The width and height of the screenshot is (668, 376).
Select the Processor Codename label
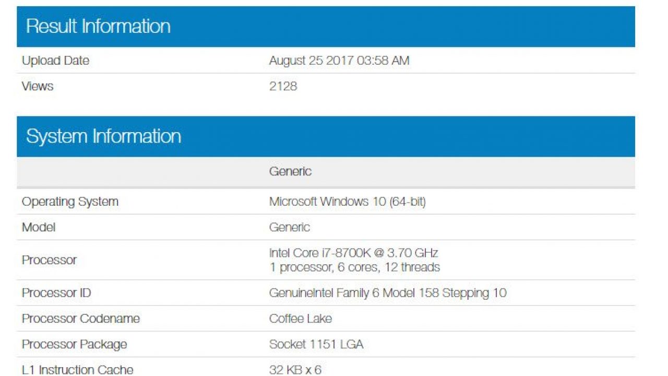tap(81, 319)
